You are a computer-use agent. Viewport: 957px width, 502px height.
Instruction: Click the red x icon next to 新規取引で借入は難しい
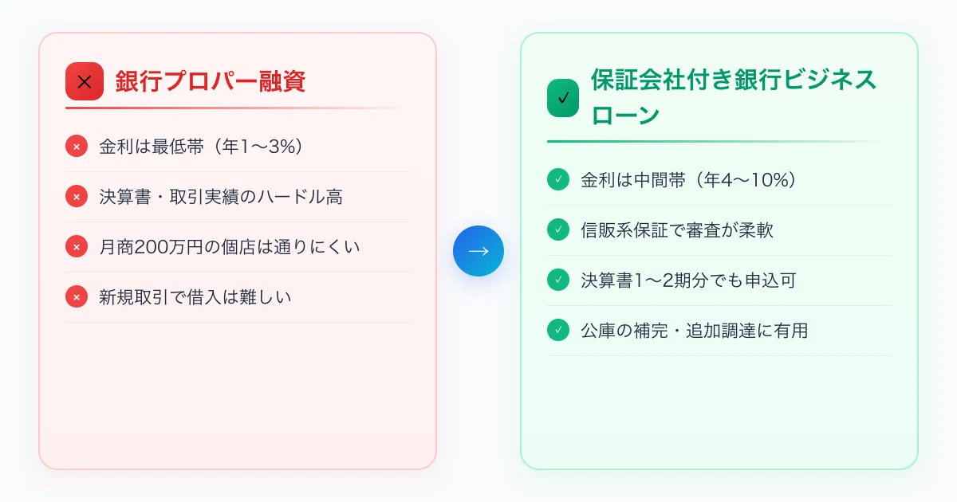pyautogui.click(x=77, y=297)
